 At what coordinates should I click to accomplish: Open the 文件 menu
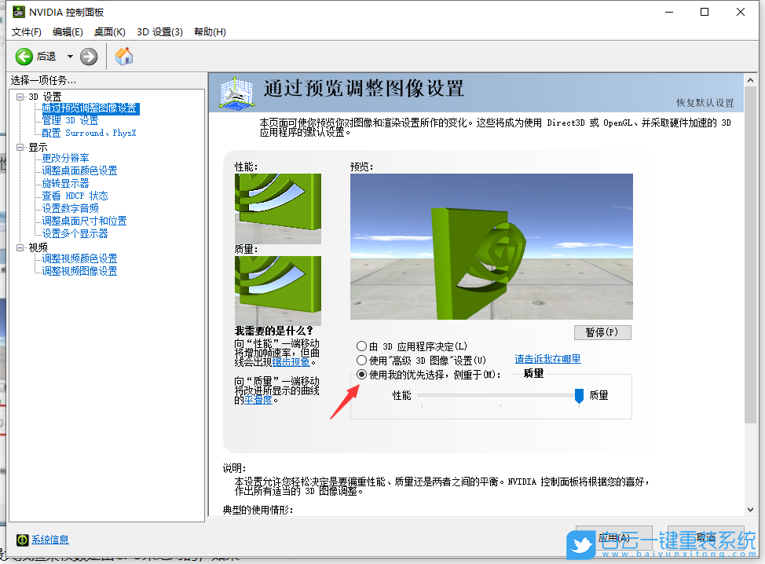(x=26, y=32)
